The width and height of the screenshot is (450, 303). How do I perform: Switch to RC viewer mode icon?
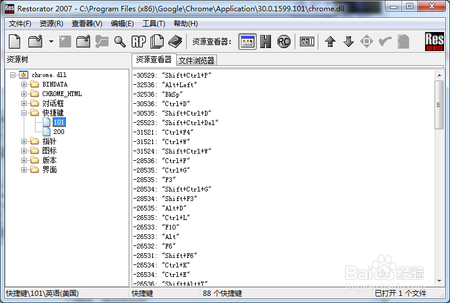point(284,42)
